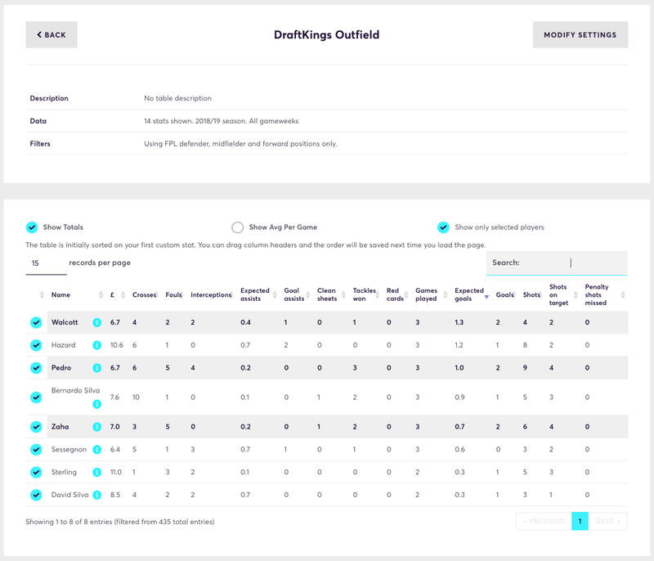Image resolution: width=654 pixels, height=561 pixels.
Task: Sort table by Expected assists column
Action: click(x=258, y=295)
